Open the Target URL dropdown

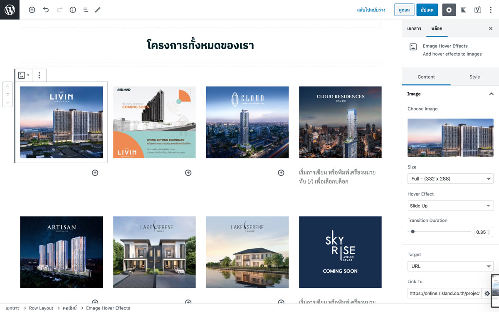pos(450,266)
